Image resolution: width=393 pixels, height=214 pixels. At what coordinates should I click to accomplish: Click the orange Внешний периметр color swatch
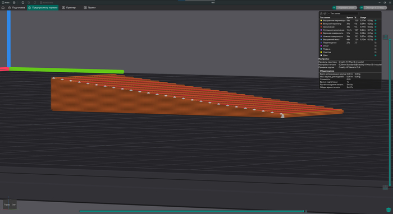(x=321, y=24)
